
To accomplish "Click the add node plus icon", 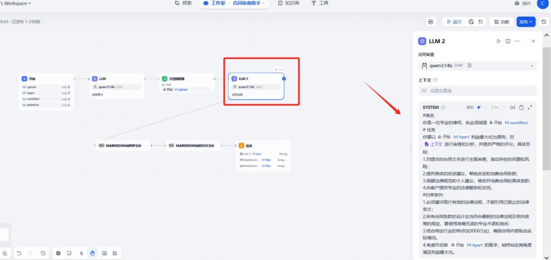I will [x=58, y=253].
